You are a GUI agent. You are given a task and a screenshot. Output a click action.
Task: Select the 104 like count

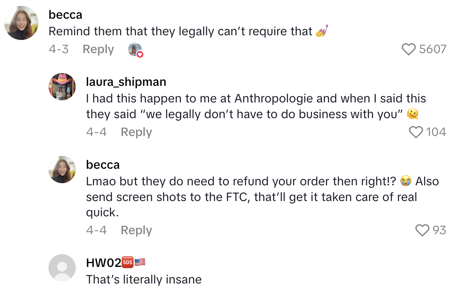pyautogui.click(x=436, y=132)
